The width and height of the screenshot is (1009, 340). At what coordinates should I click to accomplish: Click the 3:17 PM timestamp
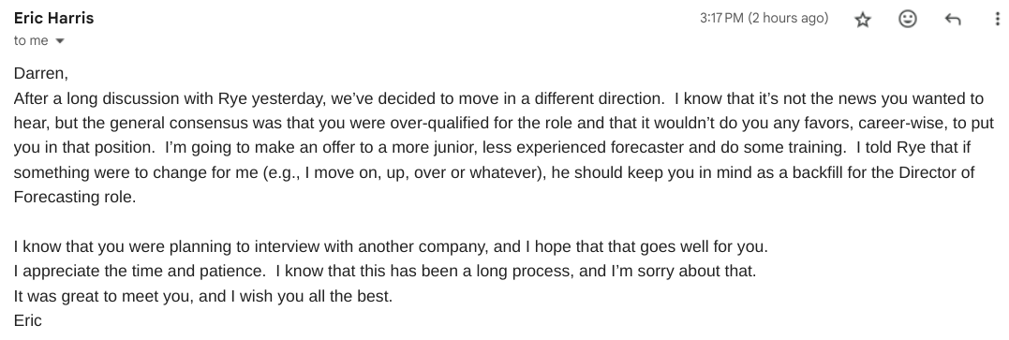[x=721, y=18]
